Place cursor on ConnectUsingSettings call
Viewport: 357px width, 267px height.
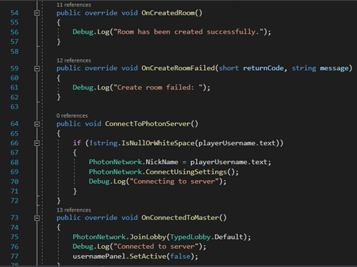tap(186, 172)
